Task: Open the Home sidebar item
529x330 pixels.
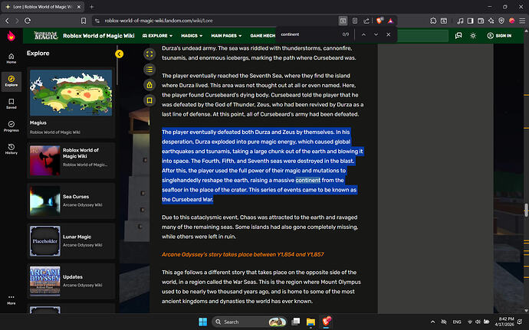Action: [11, 58]
